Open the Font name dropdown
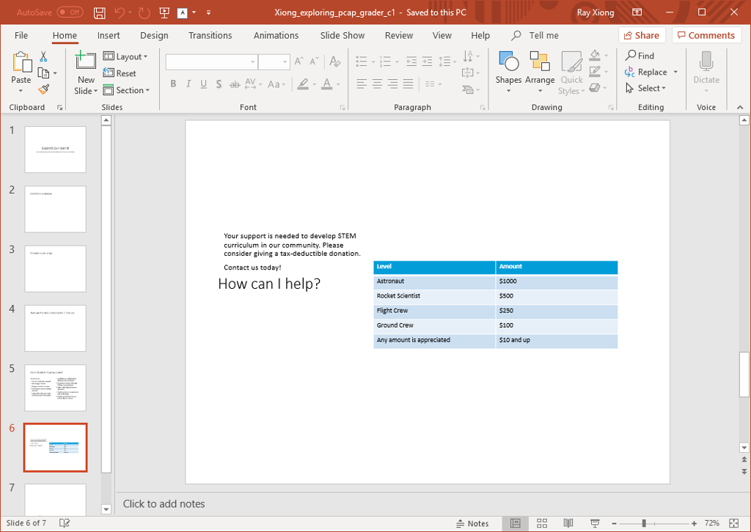The height and width of the screenshot is (532, 751). coord(252,62)
